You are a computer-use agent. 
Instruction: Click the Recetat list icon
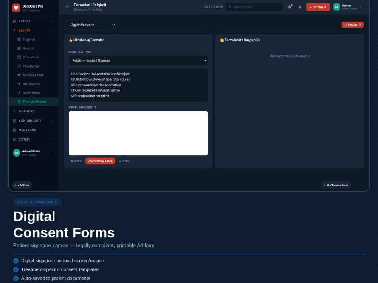[x=19, y=48]
